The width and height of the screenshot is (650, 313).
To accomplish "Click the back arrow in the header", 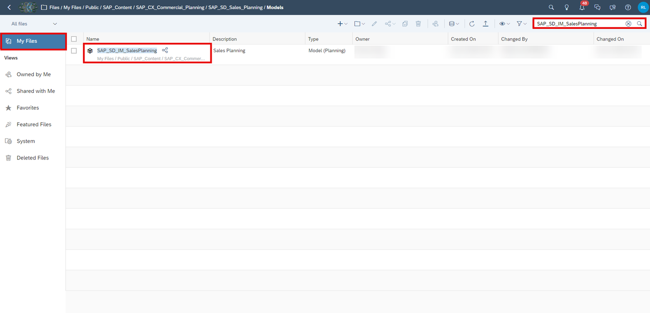I will tap(9, 7).
